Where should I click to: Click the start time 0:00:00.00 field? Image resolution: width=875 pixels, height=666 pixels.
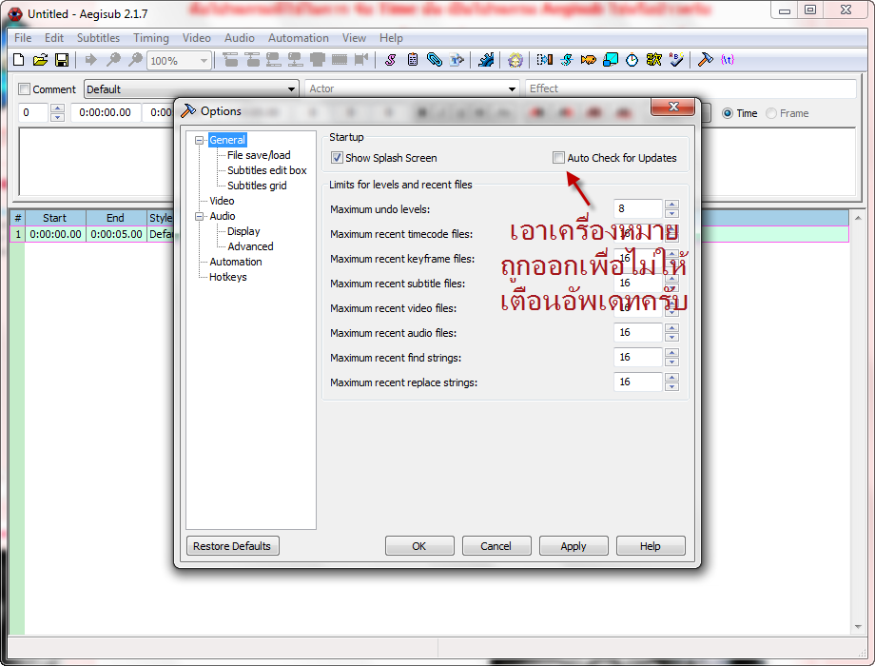pos(105,113)
